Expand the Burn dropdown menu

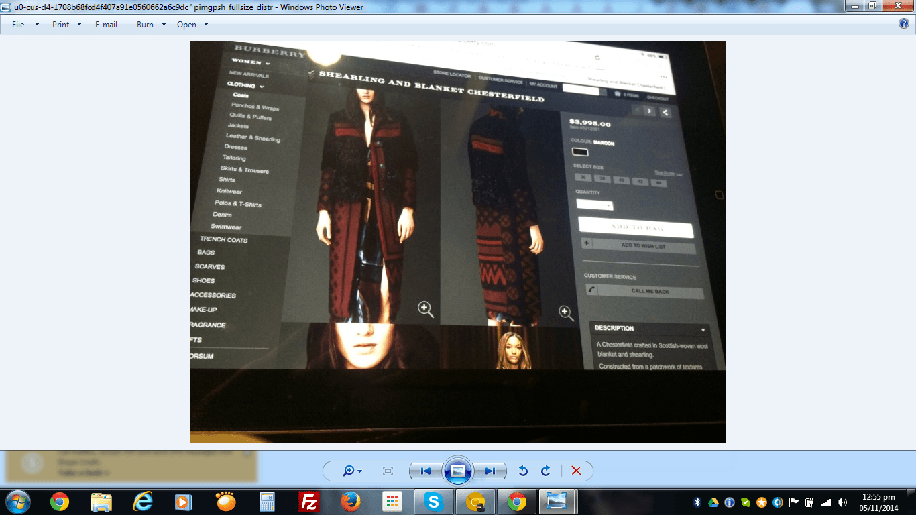[152, 25]
